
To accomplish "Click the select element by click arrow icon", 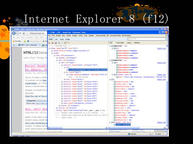I will click(x=50, y=43).
